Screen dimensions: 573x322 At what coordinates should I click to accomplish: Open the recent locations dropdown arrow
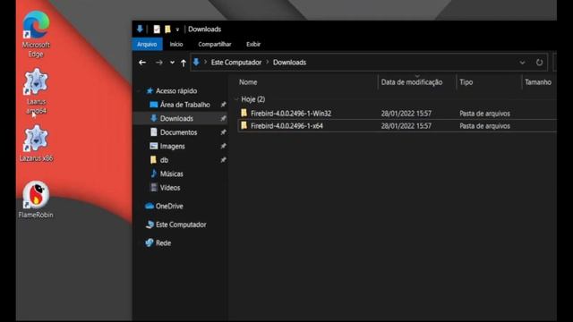pyautogui.click(x=172, y=63)
